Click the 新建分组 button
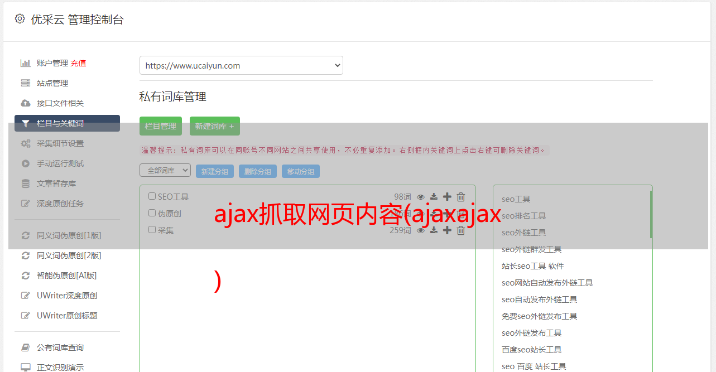Viewport: 716px width, 372px height. click(215, 171)
